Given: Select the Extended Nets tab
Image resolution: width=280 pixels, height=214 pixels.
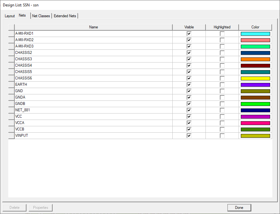Looking at the screenshot, I should point(65,16).
